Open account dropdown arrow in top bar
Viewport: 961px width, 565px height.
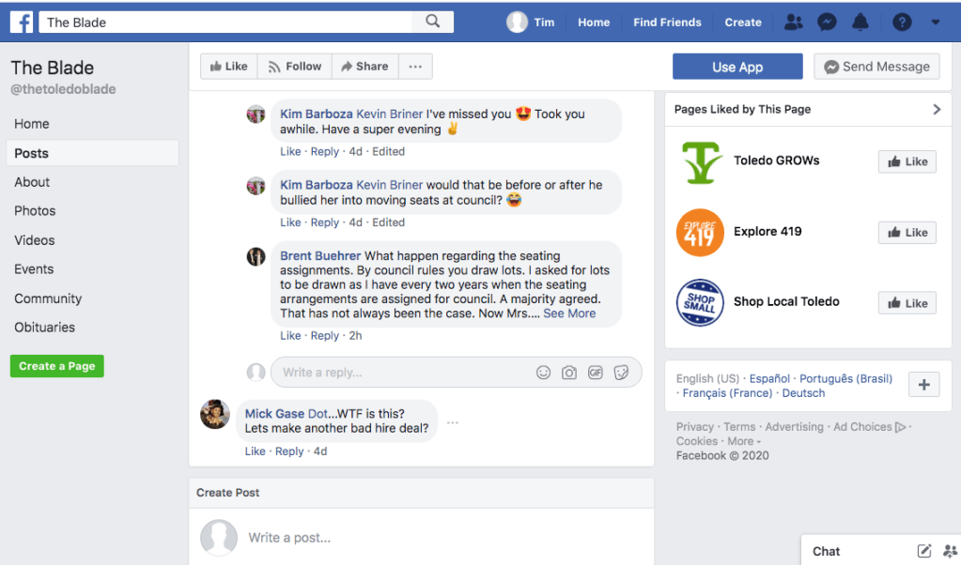pos(935,22)
